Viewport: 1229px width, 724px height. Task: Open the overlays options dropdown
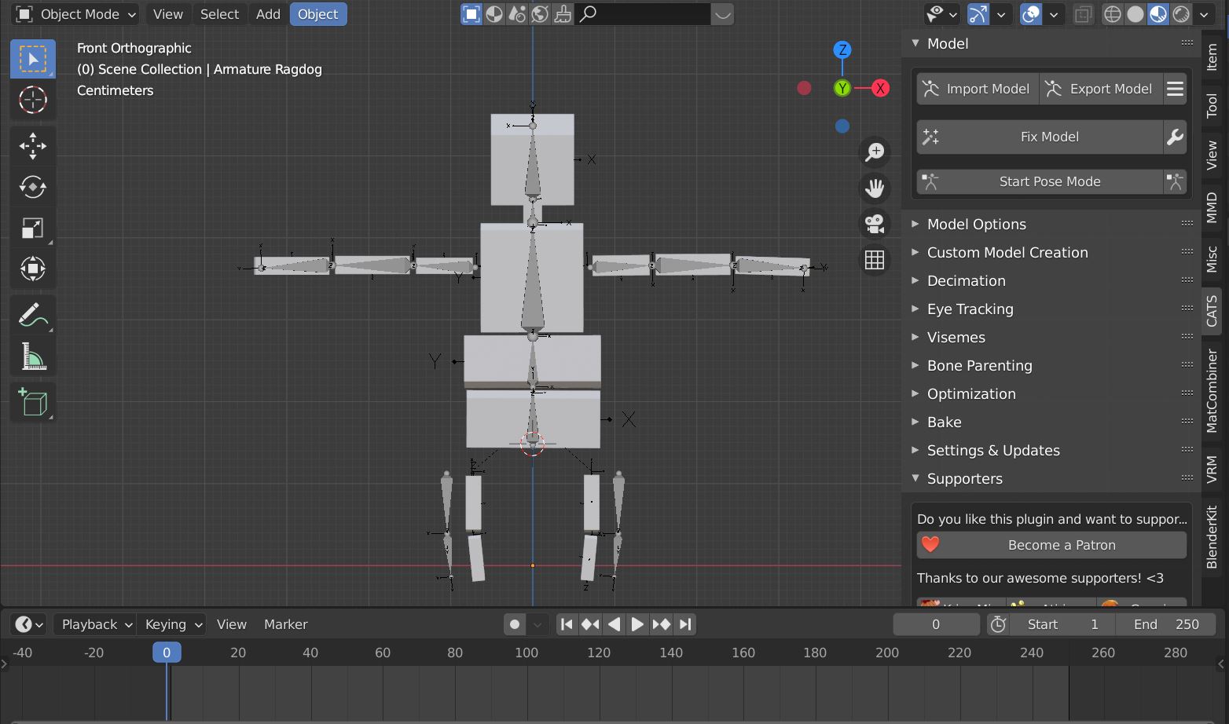1054,14
